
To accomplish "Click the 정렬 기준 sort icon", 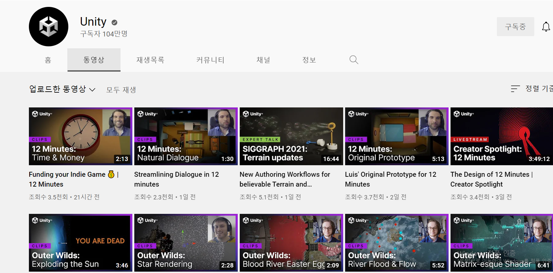I will (515, 89).
